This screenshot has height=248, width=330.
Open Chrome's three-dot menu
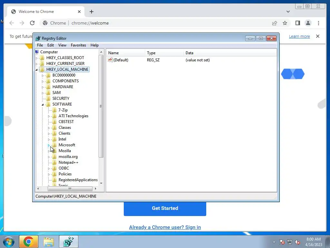pos(318,23)
